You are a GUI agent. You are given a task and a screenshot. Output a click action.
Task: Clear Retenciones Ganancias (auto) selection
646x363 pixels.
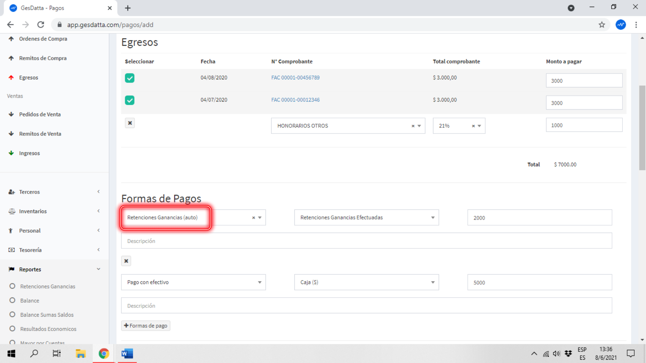[x=253, y=218]
